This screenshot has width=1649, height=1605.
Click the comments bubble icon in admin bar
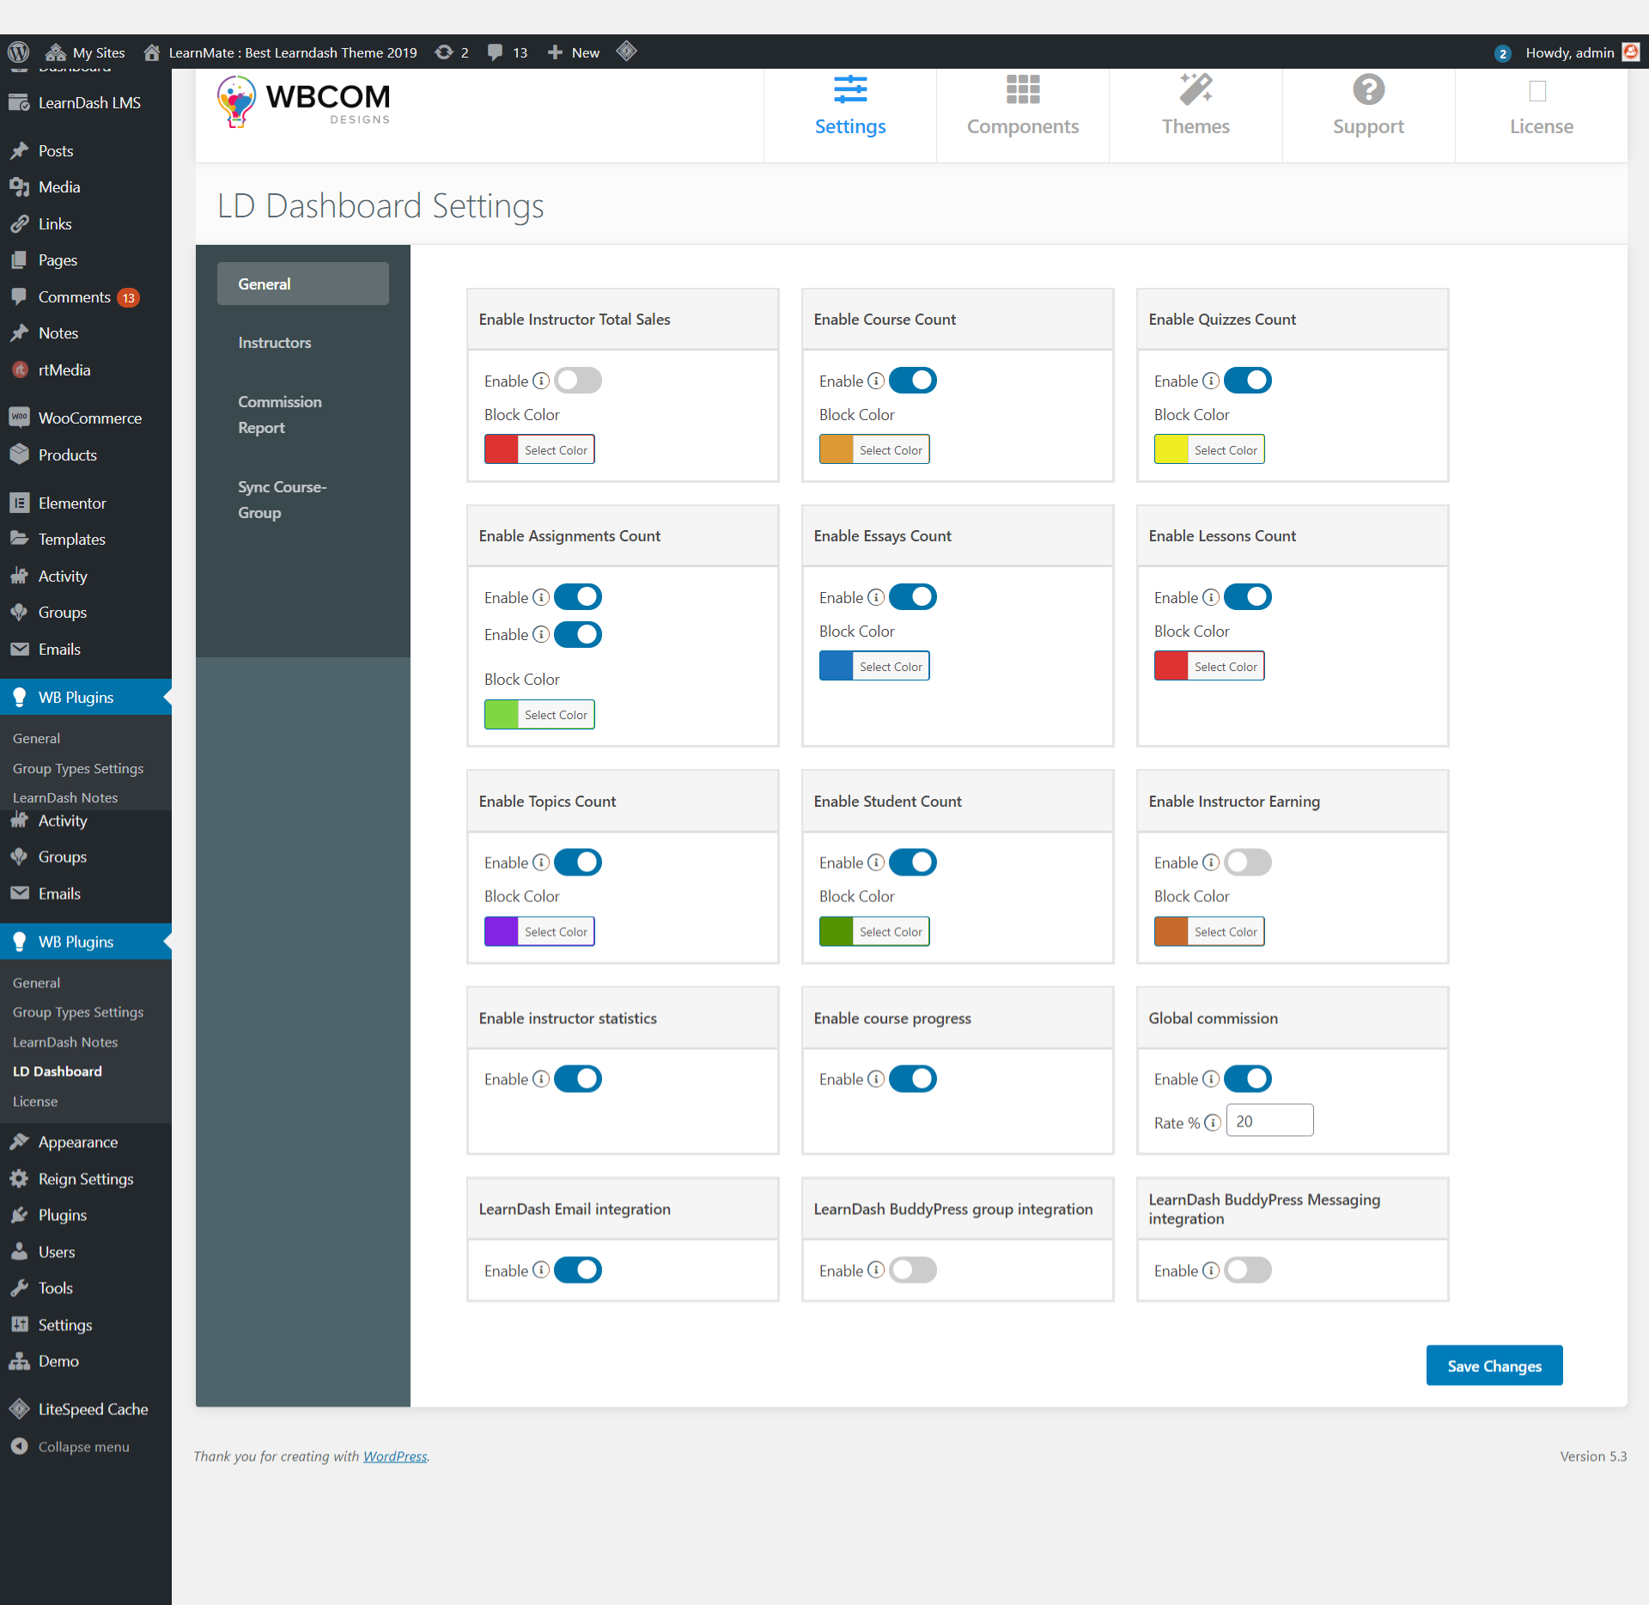[495, 52]
